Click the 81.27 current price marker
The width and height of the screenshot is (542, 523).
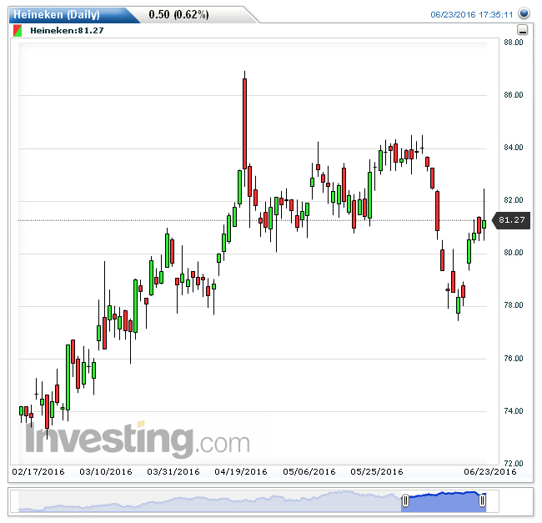tap(512, 220)
